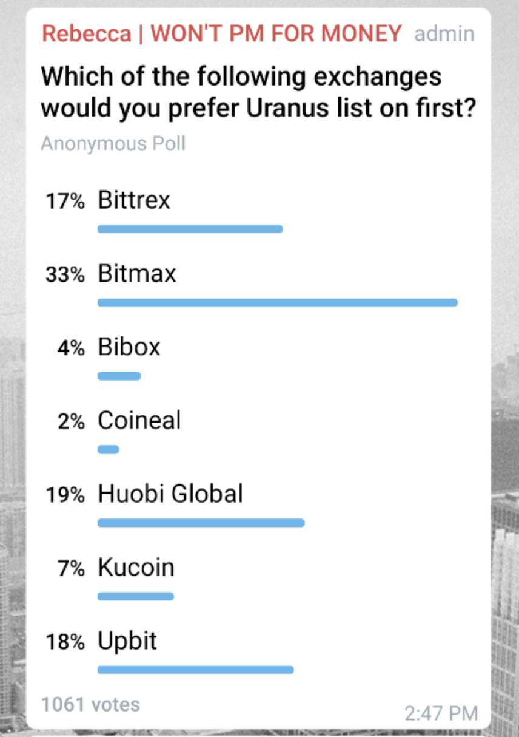Click the admin badge label
The image size is (519, 737).
[444, 34]
